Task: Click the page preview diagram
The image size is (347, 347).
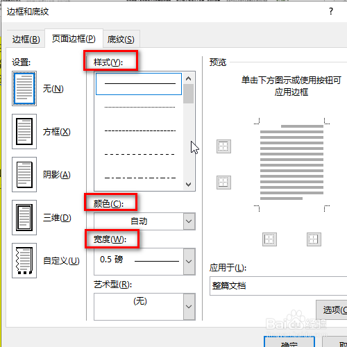Action: pos(291,164)
